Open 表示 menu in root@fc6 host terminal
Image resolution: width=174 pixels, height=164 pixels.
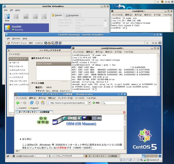[138, 15]
